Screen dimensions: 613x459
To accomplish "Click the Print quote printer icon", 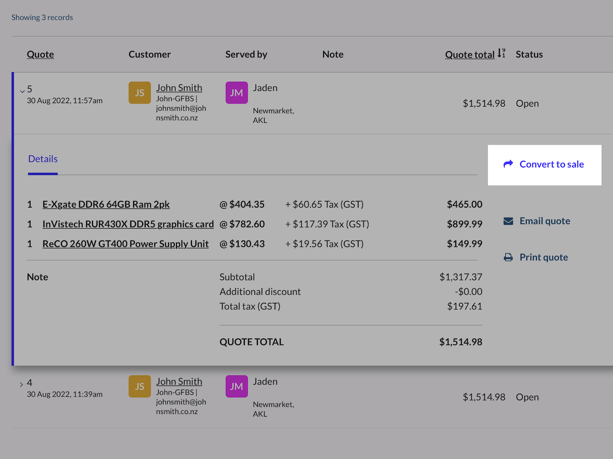I will 508,257.
